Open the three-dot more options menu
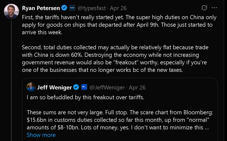The image size is (227, 141). click(214, 8)
